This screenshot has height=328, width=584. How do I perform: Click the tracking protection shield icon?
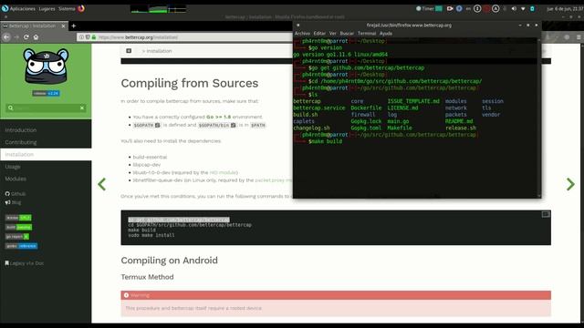pos(88,37)
